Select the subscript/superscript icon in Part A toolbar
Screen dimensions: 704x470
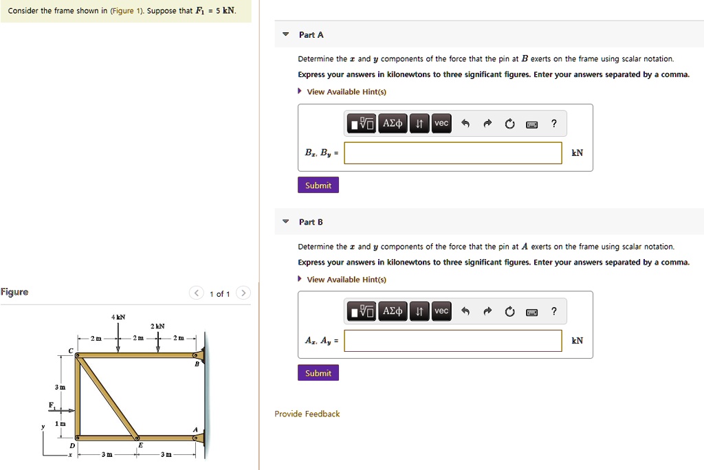419,123
